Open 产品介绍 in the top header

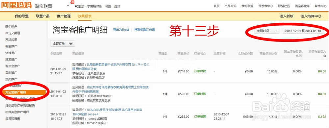tap(230, 6)
